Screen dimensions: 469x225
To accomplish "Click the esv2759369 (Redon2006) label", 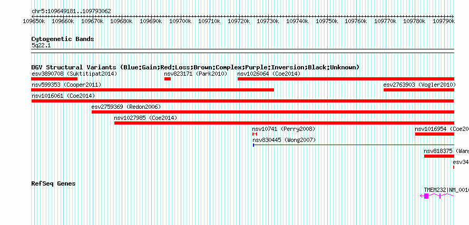I will 126,107.
